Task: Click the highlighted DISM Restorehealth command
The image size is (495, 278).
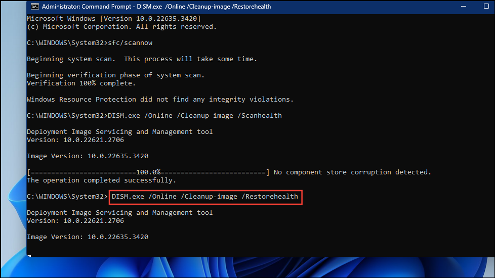Action: click(x=205, y=197)
